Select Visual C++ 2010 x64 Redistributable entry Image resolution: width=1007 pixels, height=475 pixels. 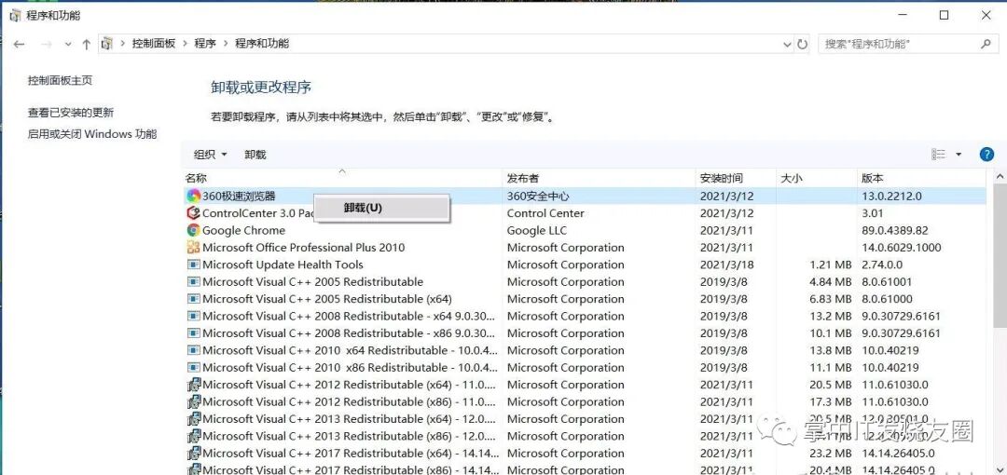coord(350,350)
